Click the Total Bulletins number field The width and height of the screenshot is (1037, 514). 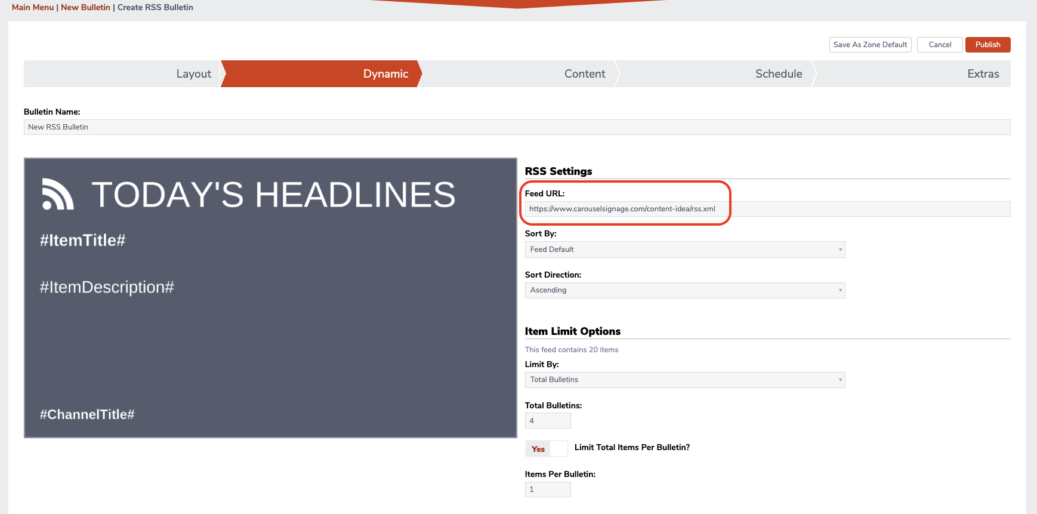[548, 421]
